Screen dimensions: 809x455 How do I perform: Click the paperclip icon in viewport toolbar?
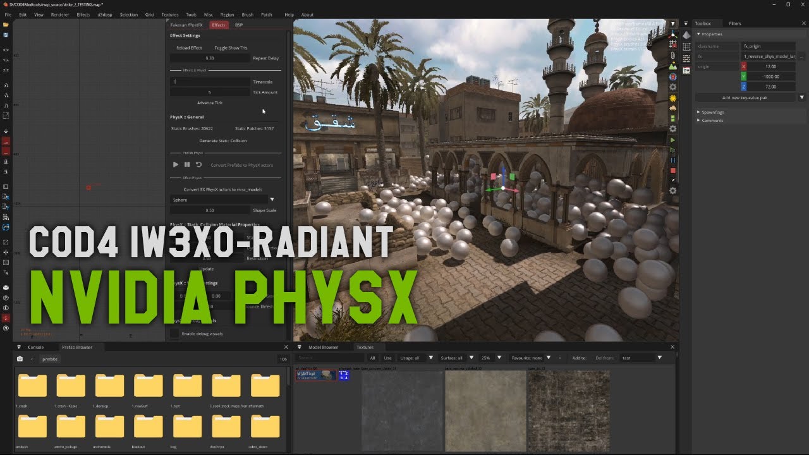point(672,56)
